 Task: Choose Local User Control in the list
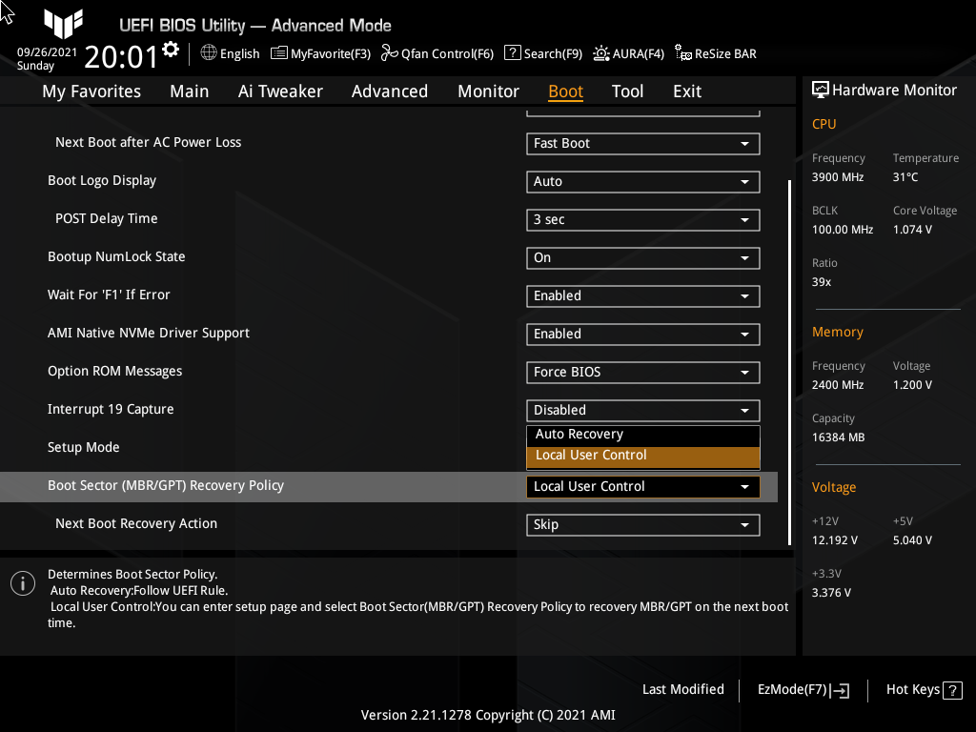(642, 457)
